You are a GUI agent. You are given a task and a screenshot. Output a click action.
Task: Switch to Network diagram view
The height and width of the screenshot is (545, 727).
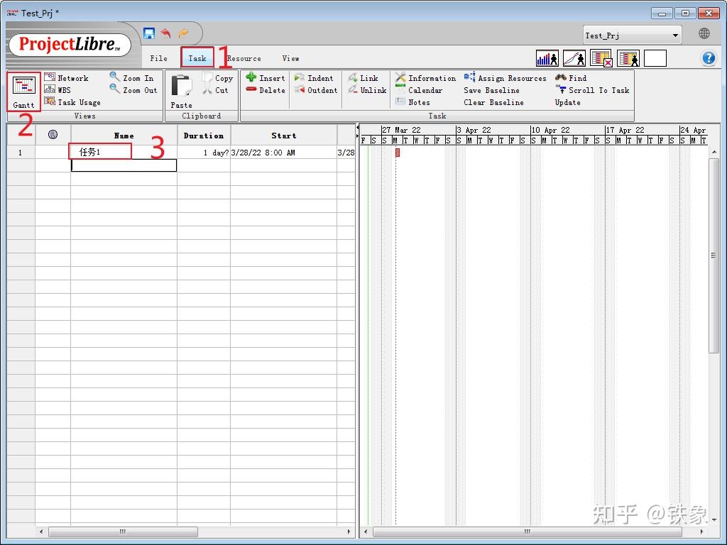click(66, 78)
